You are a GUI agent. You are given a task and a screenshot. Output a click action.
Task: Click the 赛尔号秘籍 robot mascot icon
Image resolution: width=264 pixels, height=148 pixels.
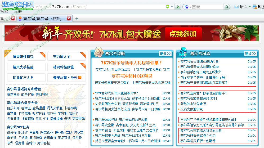coord(183,52)
